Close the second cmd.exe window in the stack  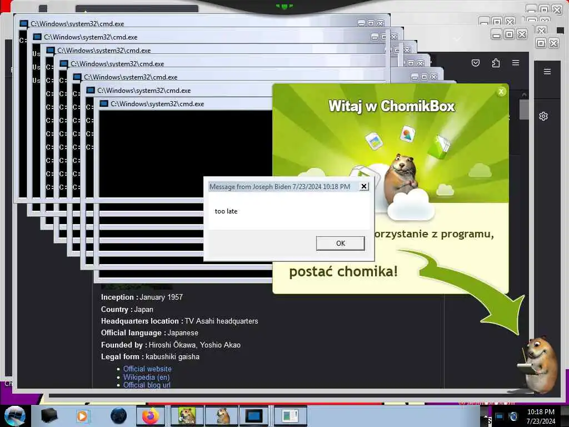pyautogui.click(x=394, y=37)
